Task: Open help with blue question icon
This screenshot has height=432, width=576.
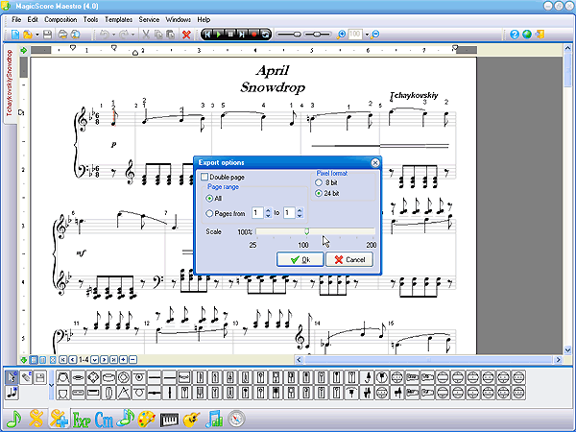Action: point(515,35)
